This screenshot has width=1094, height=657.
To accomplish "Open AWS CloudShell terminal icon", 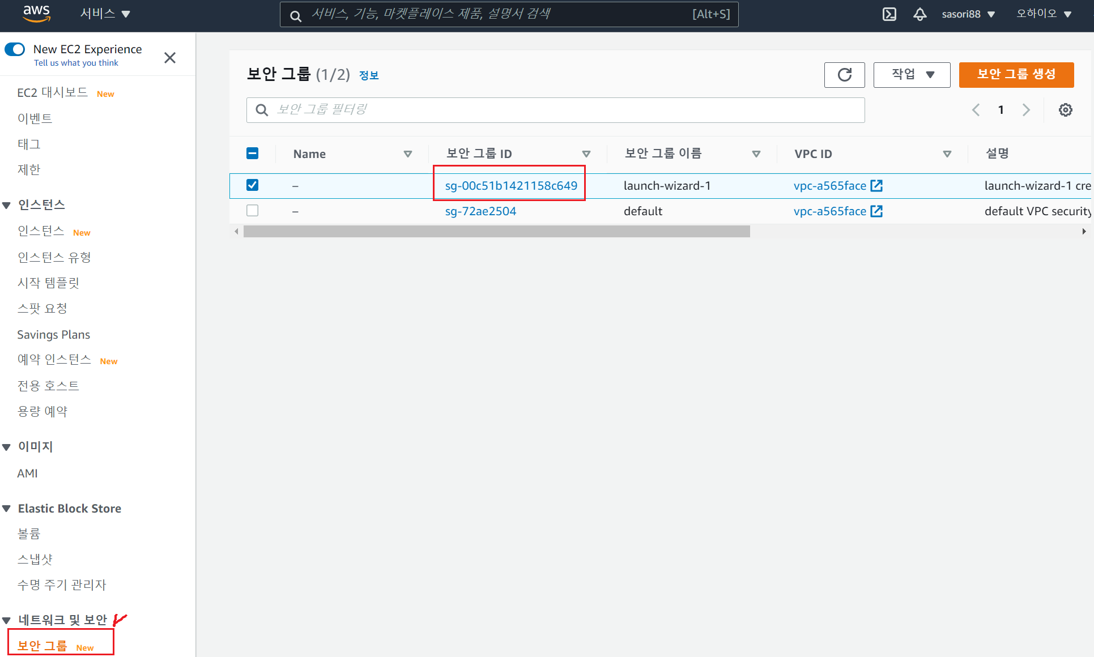I will click(889, 14).
